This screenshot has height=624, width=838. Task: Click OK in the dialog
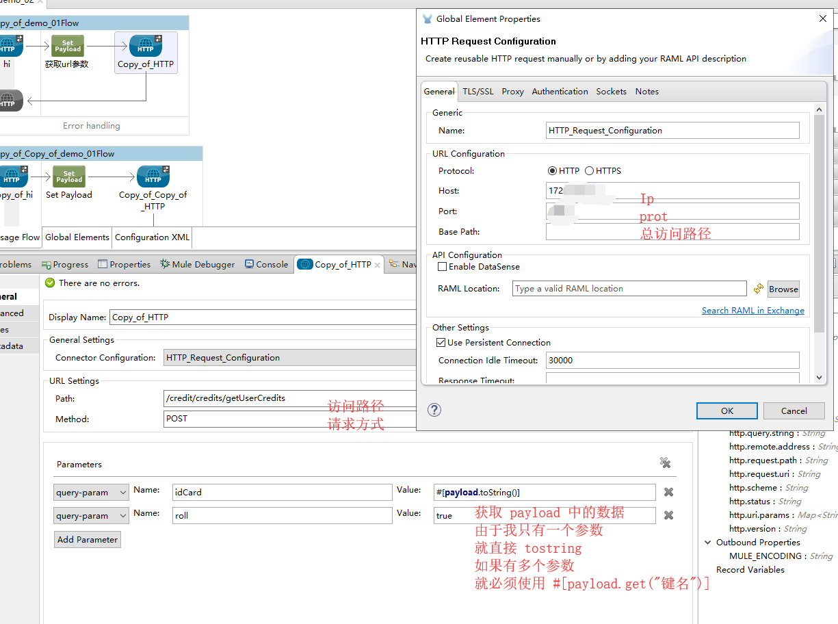727,411
